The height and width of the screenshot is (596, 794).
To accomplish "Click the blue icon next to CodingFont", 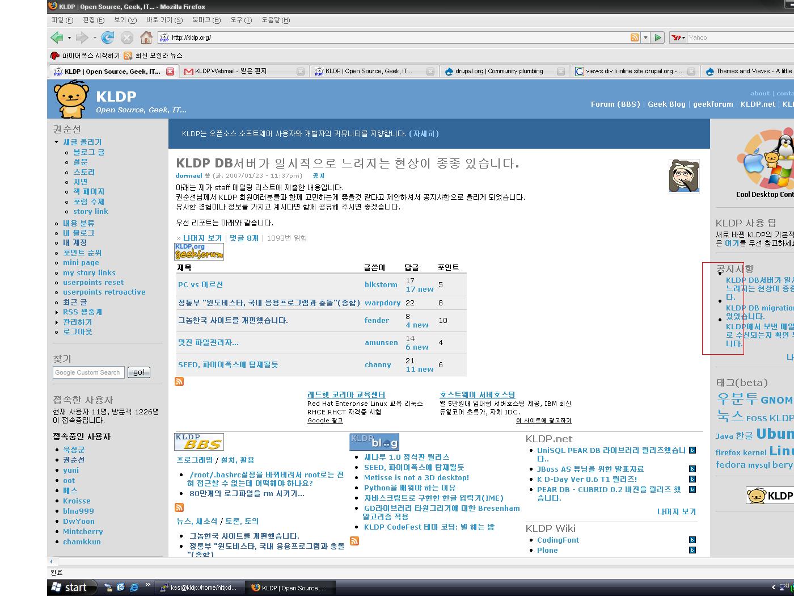I will click(x=692, y=540).
